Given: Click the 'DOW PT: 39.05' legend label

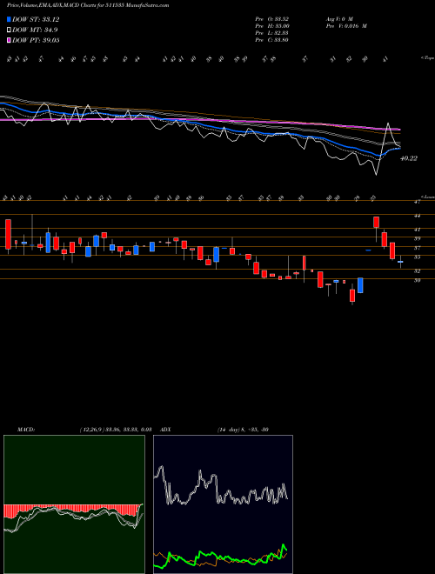Looking at the screenshot, I should (36, 40).
